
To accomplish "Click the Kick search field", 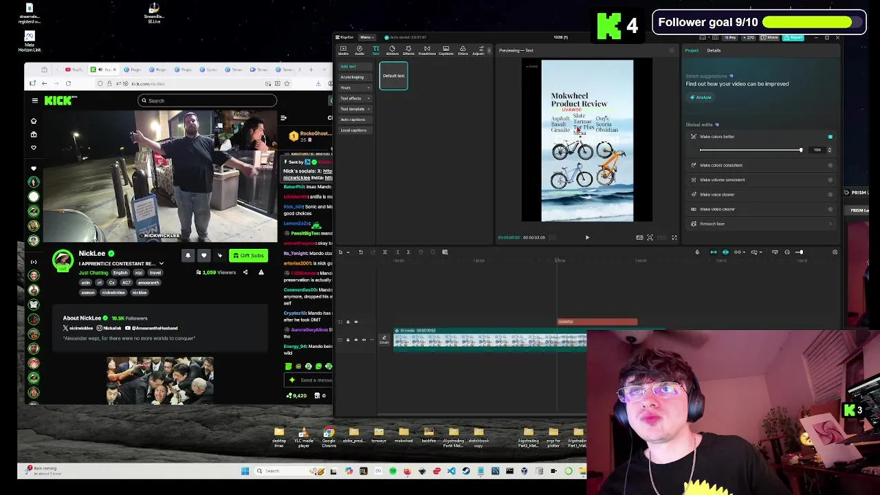I will pyautogui.click(x=208, y=101).
